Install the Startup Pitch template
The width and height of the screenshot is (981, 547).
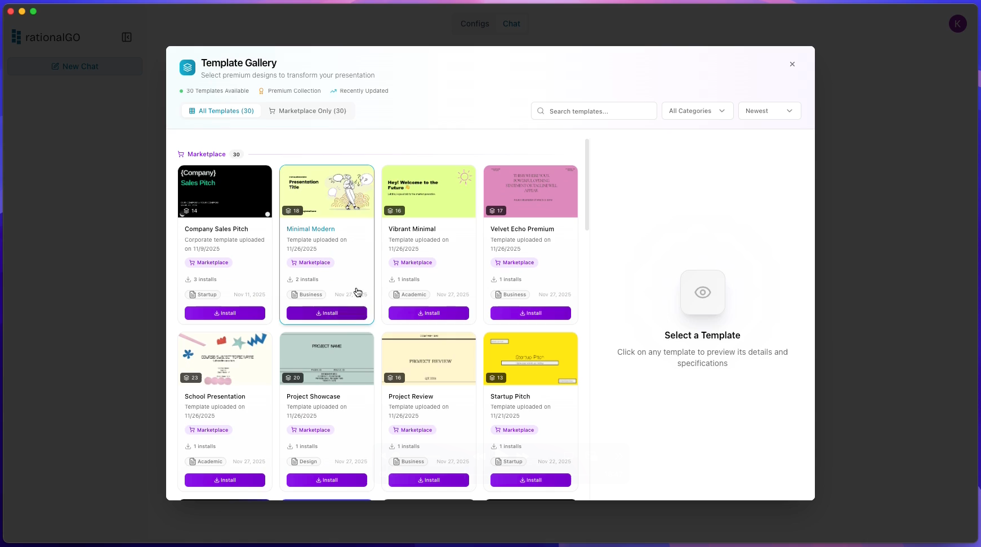pos(530,480)
